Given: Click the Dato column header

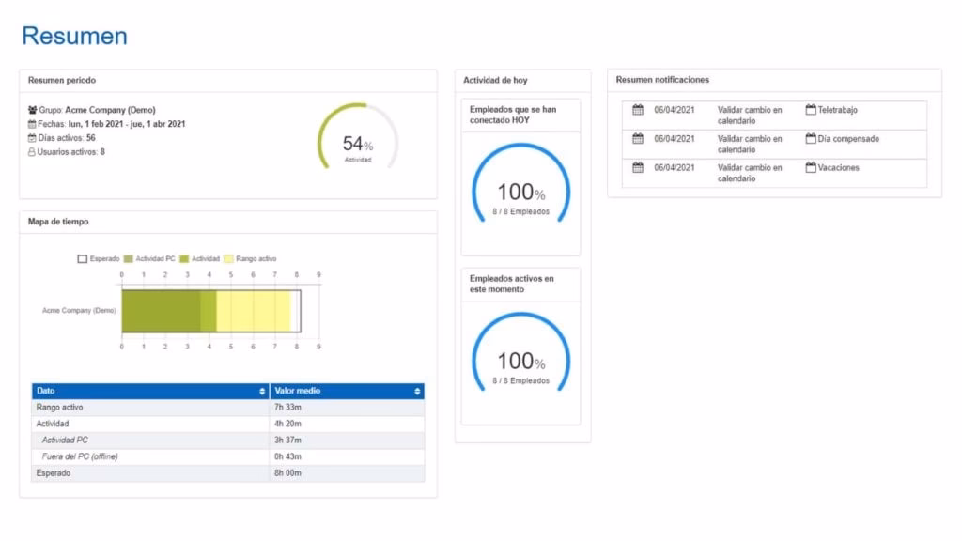Looking at the screenshot, I should [141, 391].
